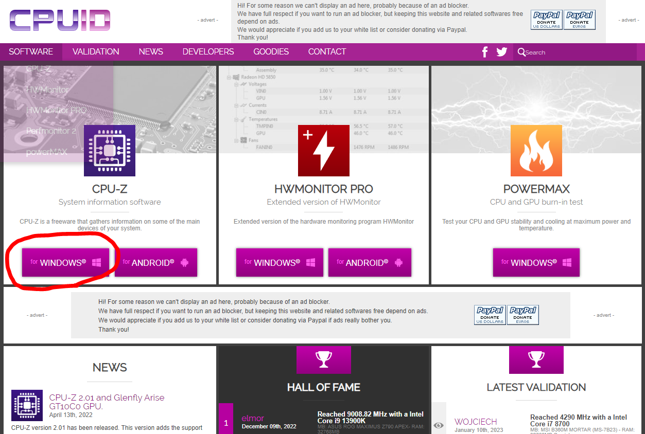Click middle banner PayPal donate US dollars
Viewport: 645px width, 434px height.
(490, 315)
